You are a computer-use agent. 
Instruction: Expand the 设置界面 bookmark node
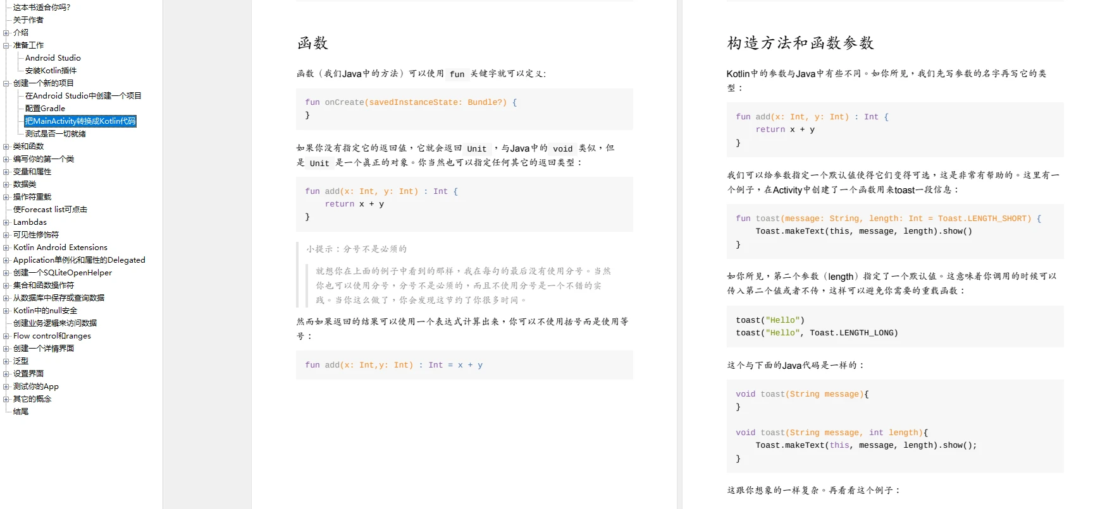point(6,374)
